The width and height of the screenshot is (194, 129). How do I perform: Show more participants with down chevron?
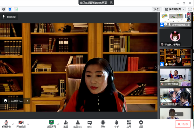176,114
